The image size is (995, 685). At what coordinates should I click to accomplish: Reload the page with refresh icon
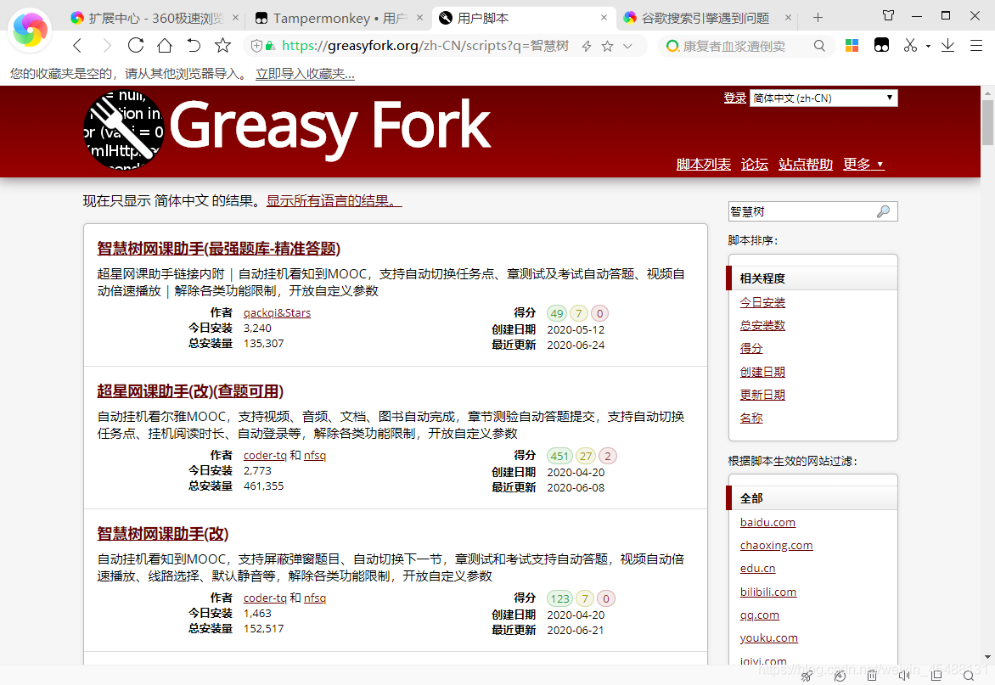[136, 46]
